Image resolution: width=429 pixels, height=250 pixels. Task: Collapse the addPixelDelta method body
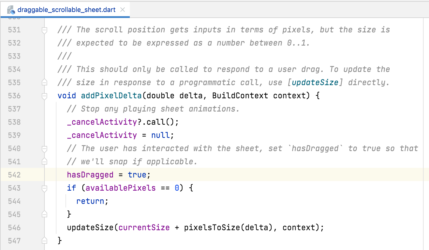click(x=44, y=96)
